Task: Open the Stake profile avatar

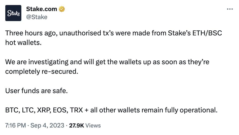Action: click(13, 13)
